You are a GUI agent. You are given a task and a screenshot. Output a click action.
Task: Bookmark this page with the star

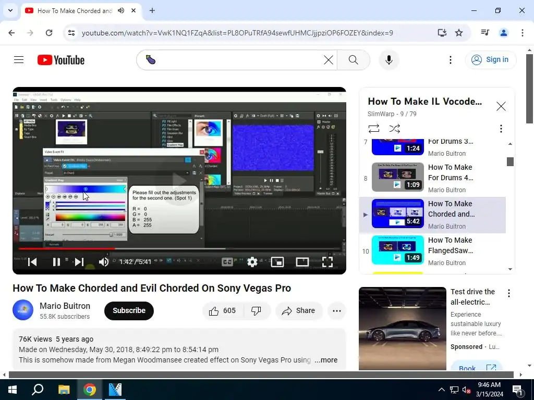(x=459, y=33)
